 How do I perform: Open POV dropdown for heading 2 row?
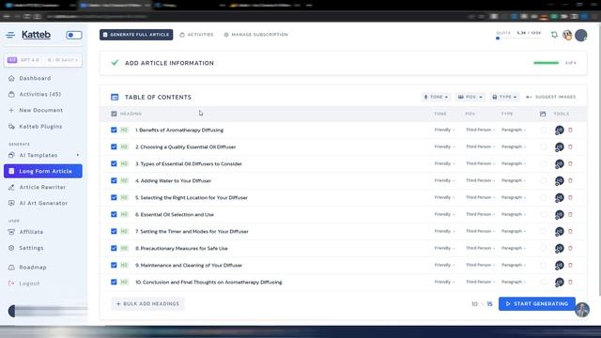click(x=480, y=146)
